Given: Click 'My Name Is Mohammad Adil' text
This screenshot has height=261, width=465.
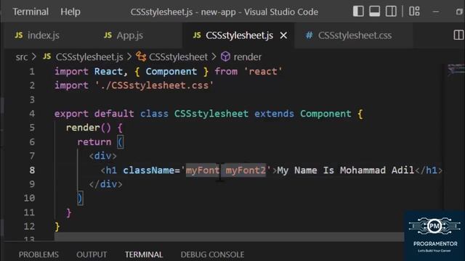Looking at the screenshot, I should [x=346, y=170].
